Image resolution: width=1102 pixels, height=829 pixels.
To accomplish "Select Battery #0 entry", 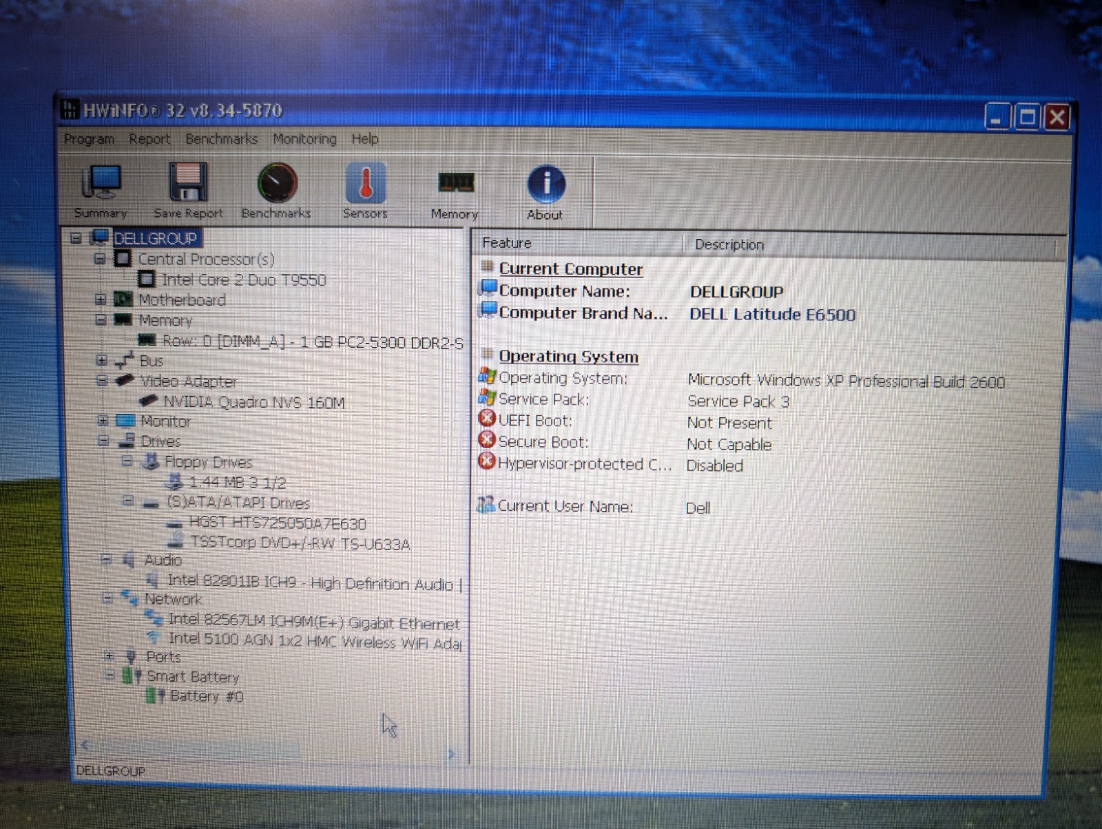I will [207, 696].
